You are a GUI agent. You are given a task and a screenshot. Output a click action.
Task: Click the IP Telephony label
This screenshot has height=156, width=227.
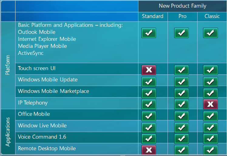pos(33,103)
